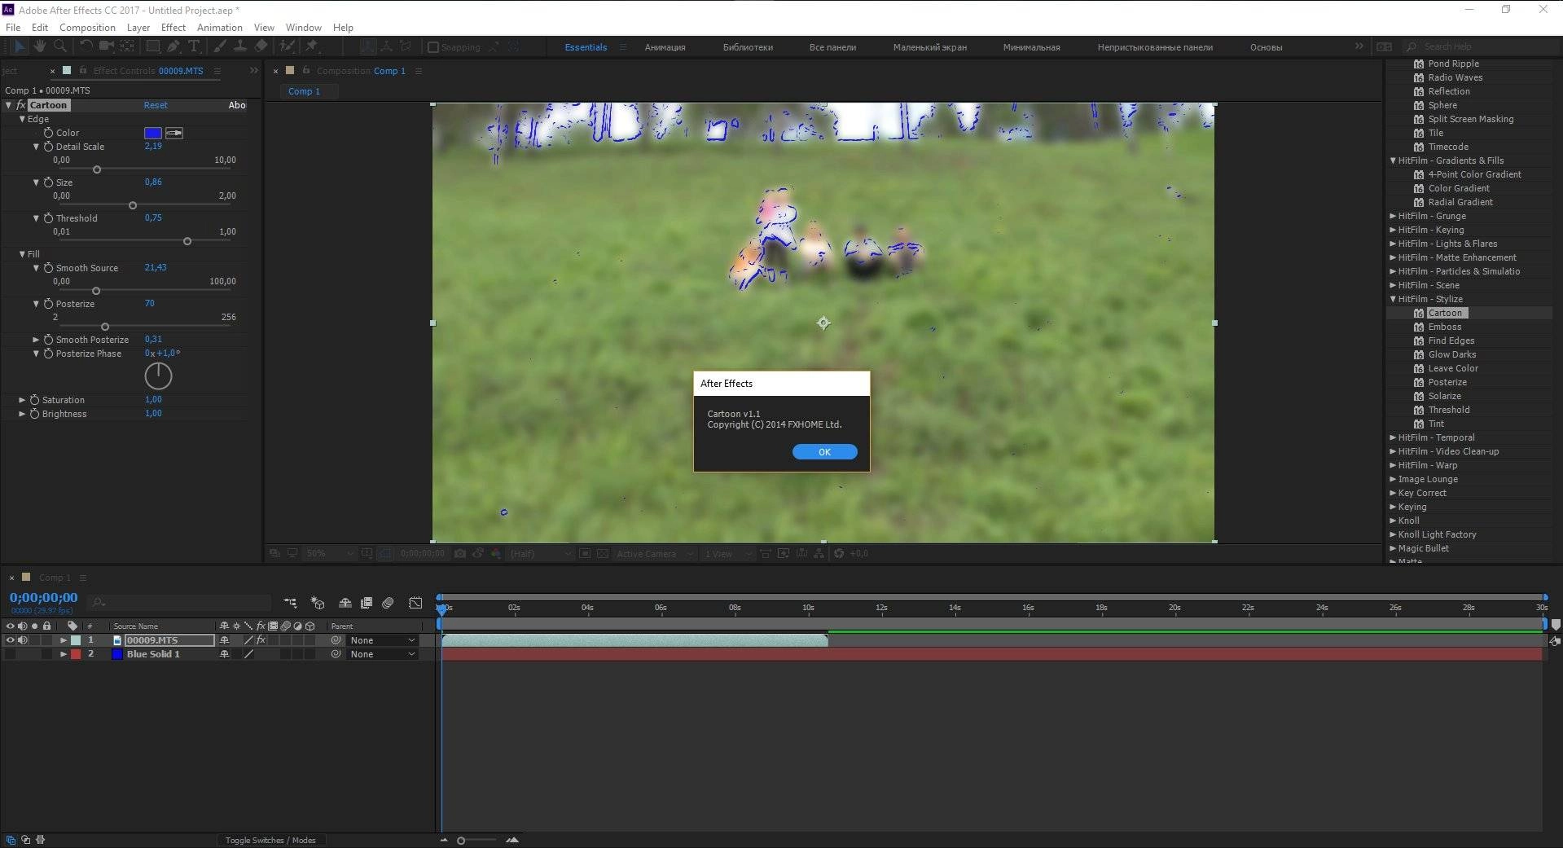This screenshot has width=1563, height=848.
Task: Expand the Saturation property
Action: [x=22, y=400]
